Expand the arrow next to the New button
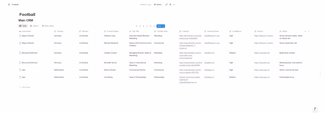 [x=164, y=26]
